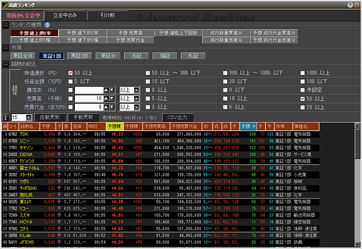The image size is (362, 249).
Task: Choose 名証 market
Action: click(x=137, y=56)
